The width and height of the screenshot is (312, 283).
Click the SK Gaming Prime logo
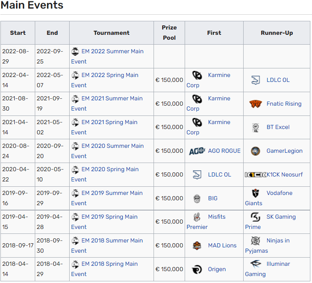pyautogui.click(x=255, y=217)
